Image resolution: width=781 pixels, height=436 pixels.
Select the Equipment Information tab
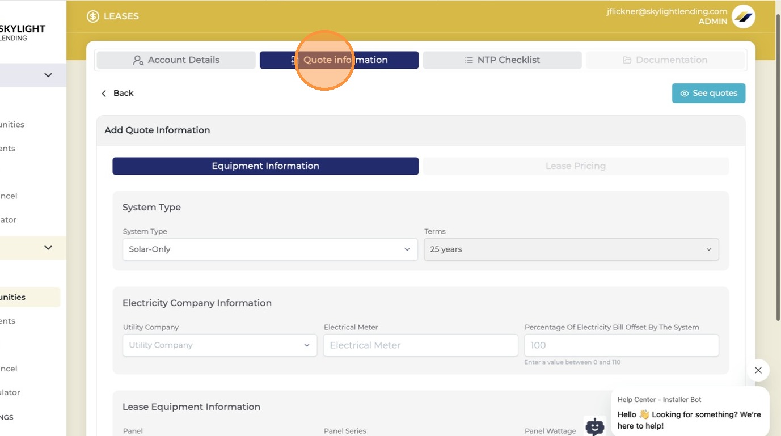[265, 166]
